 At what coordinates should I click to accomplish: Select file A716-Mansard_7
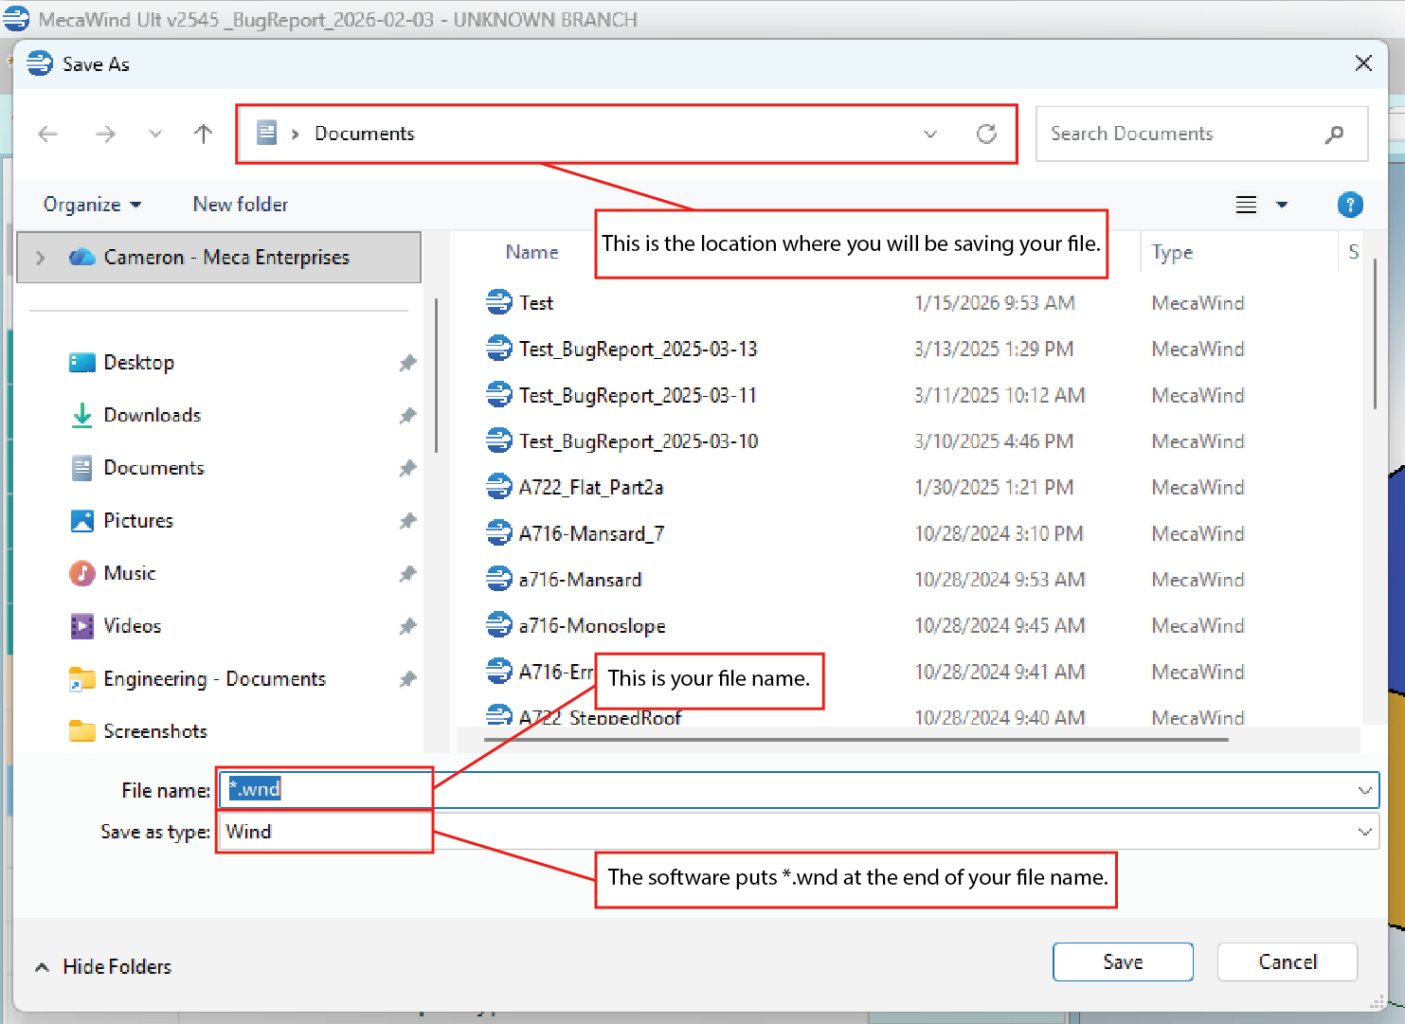tap(590, 533)
